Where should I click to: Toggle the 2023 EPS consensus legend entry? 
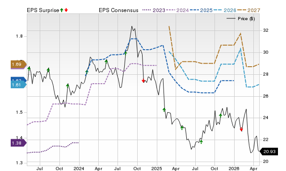(x=154, y=10)
